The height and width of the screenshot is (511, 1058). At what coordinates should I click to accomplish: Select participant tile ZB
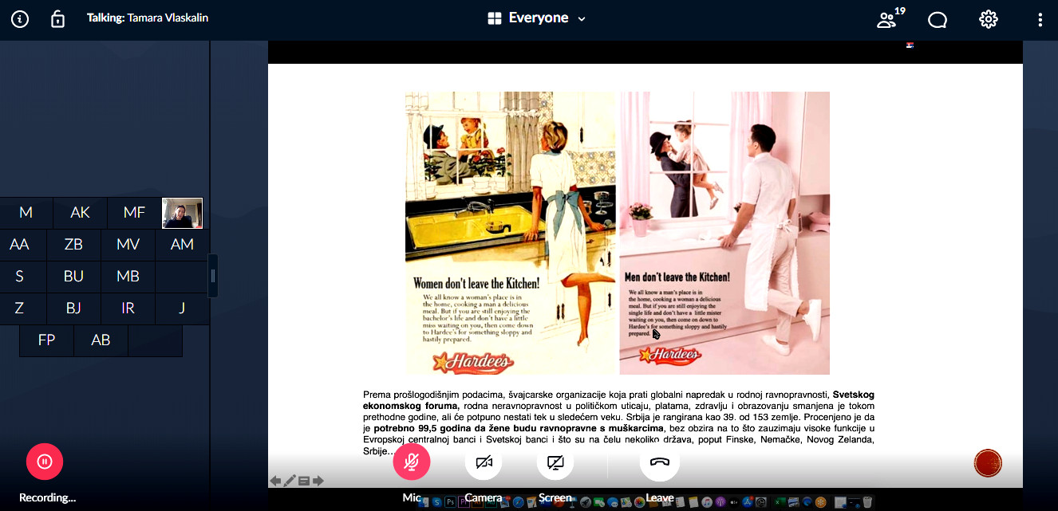73,245
